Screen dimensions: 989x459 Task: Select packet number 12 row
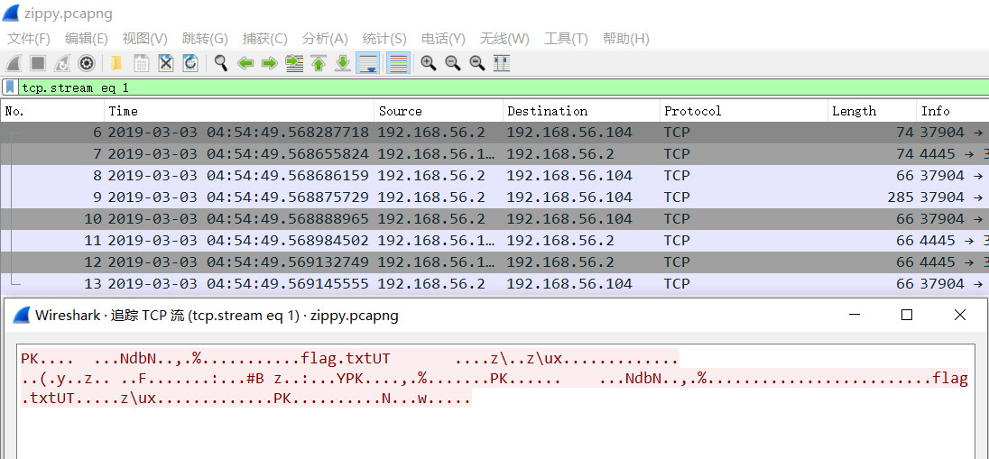(494, 262)
